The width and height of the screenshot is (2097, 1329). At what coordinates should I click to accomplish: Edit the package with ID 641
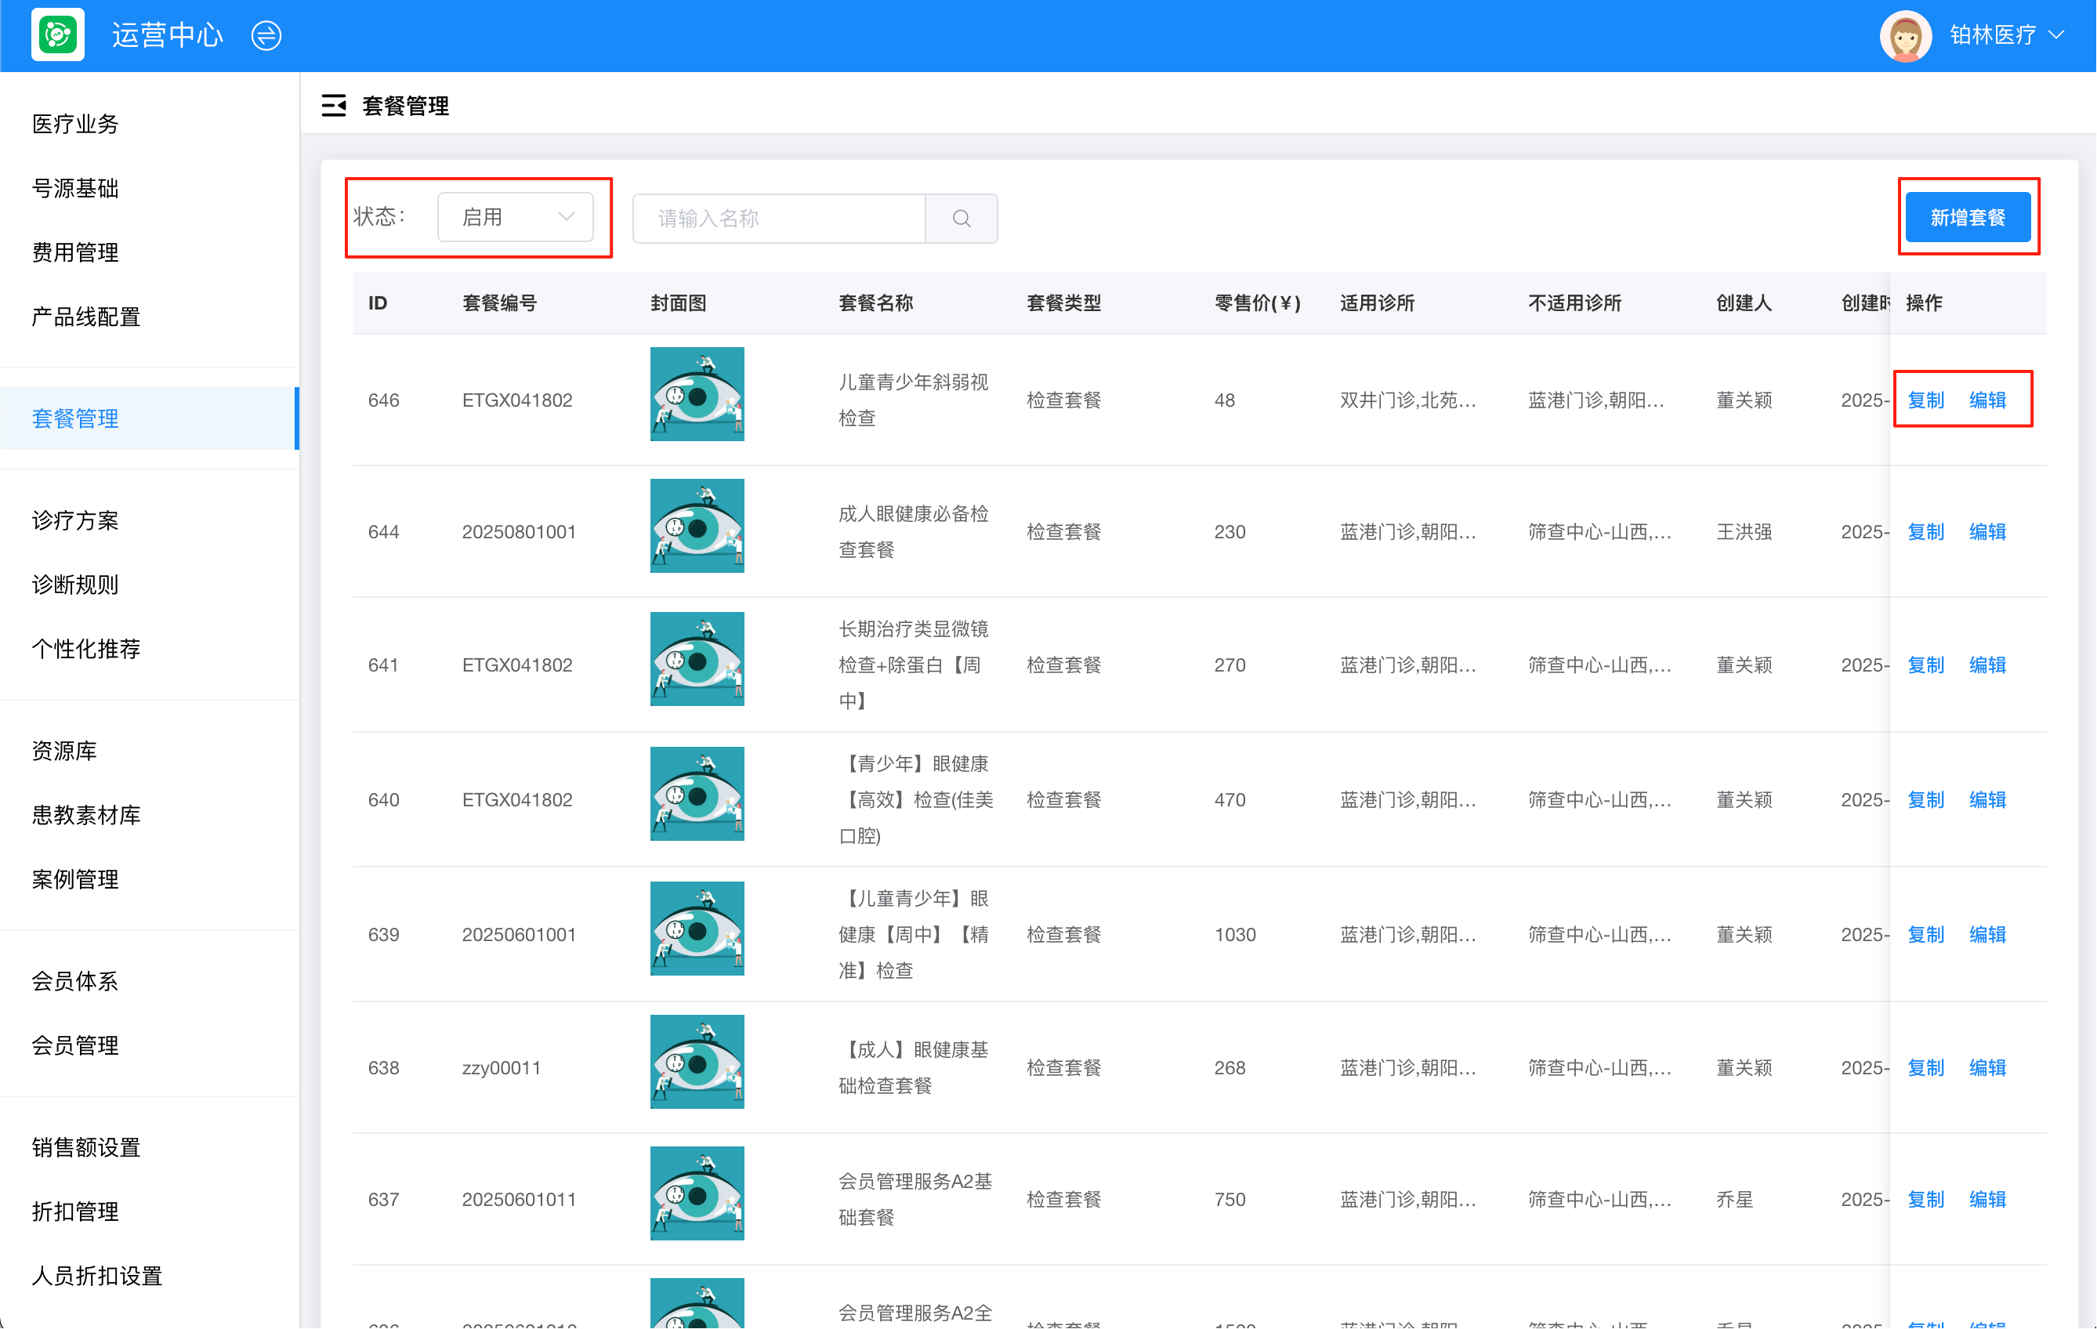(1987, 664)
